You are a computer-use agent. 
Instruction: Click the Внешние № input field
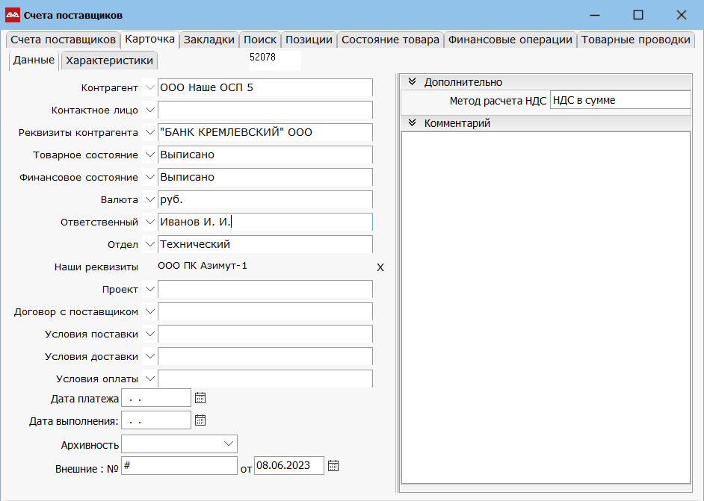[179, 466]
